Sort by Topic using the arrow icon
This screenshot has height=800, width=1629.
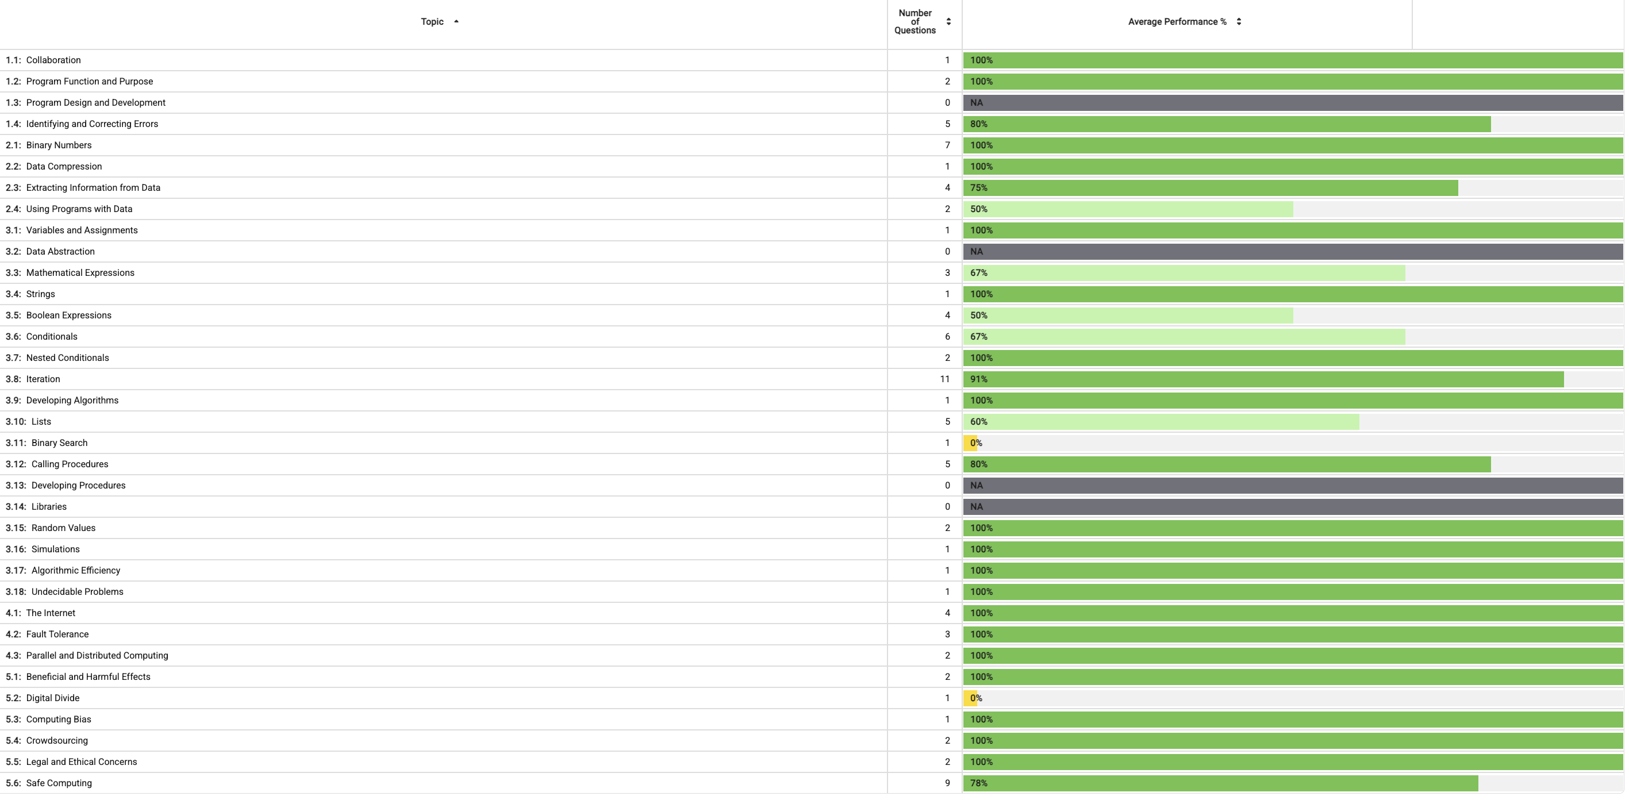coord(456,21)
